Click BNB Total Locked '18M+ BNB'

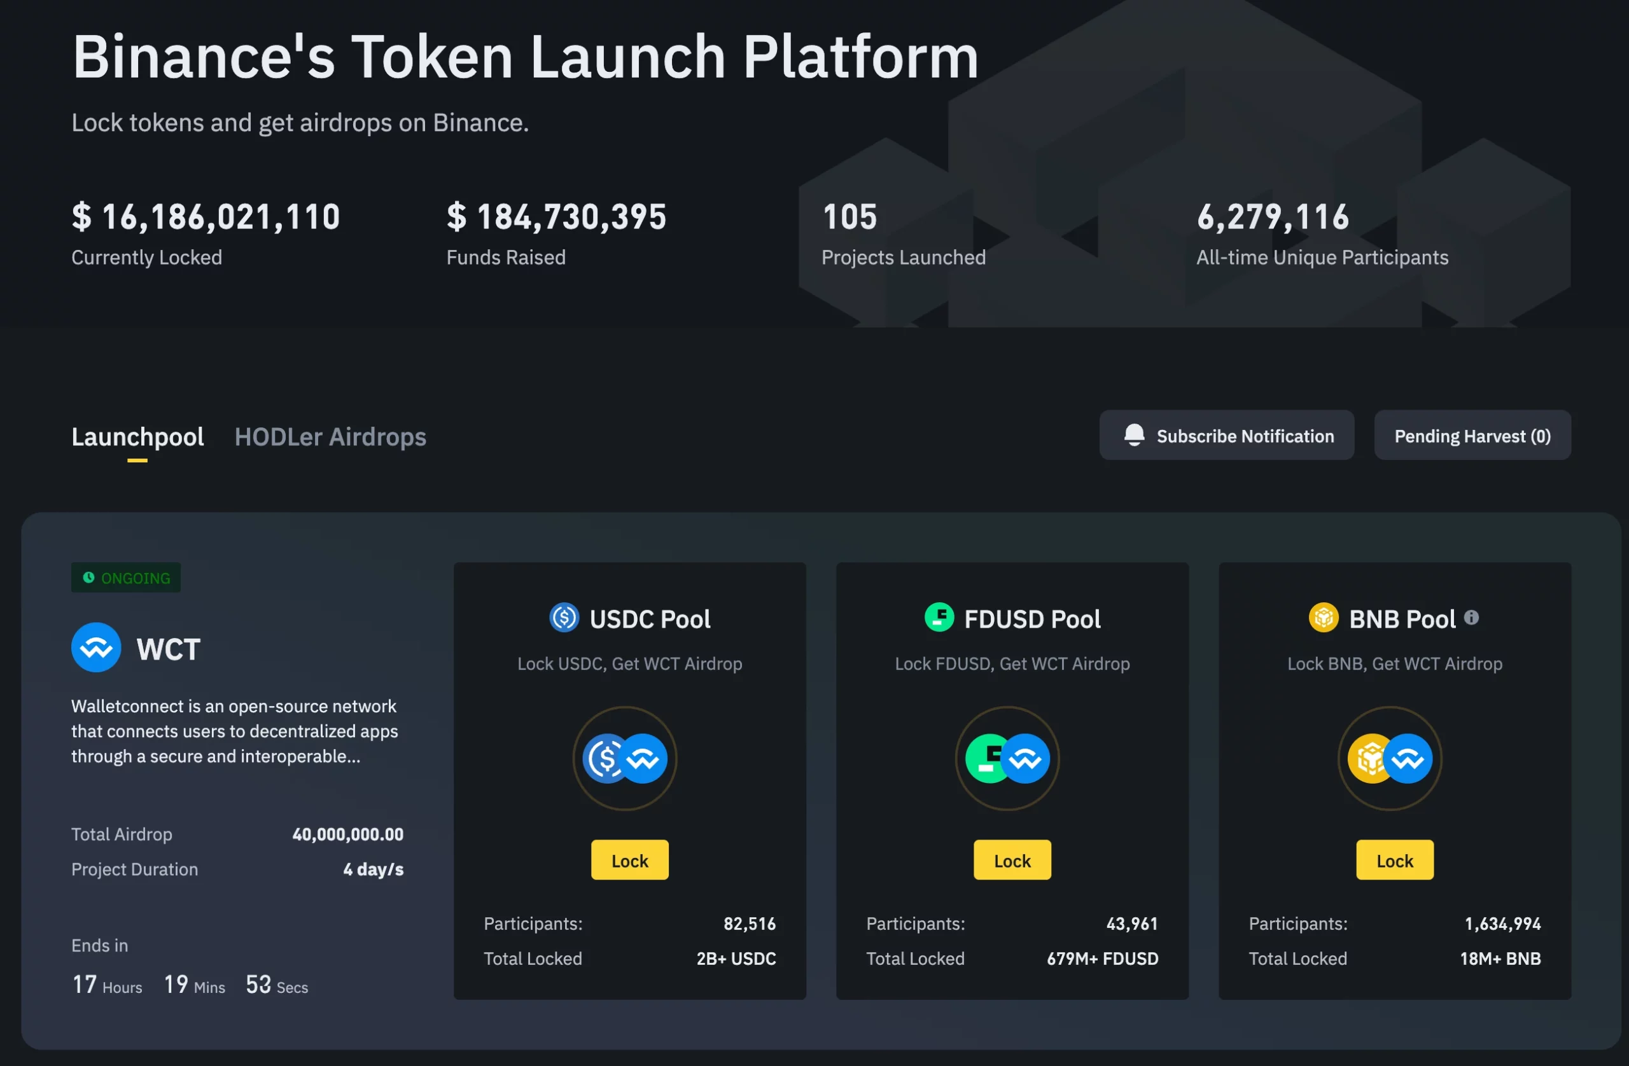1500,959
